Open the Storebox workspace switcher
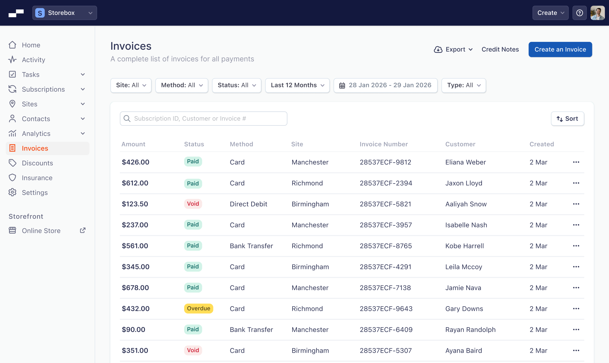Screen dimensions: 609x363 pyautogui.click(x=64, y=13)
